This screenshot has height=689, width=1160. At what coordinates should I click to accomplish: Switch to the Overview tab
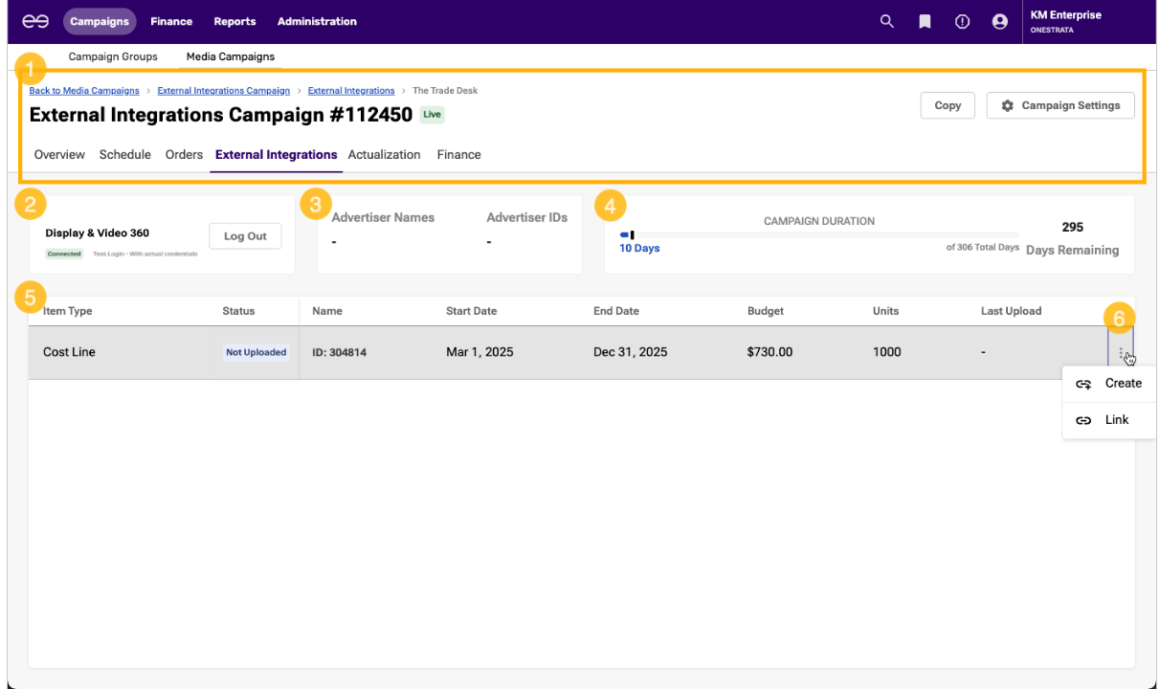click(x=59, y=155)
